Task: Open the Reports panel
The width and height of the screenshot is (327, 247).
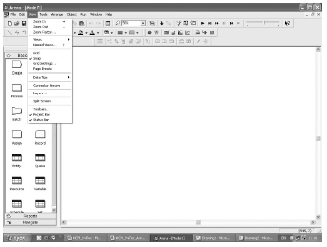Action: [31, 216]
